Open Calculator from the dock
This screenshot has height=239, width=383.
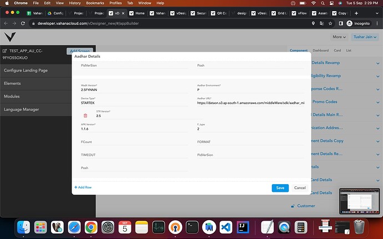(x=301, y=227)
